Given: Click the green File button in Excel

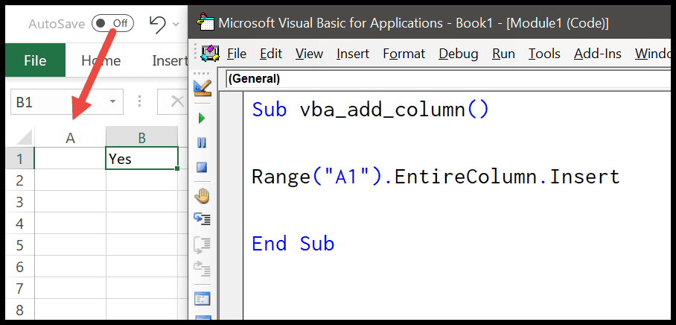Looking at the screenshot, I should [x=35, y=60].
